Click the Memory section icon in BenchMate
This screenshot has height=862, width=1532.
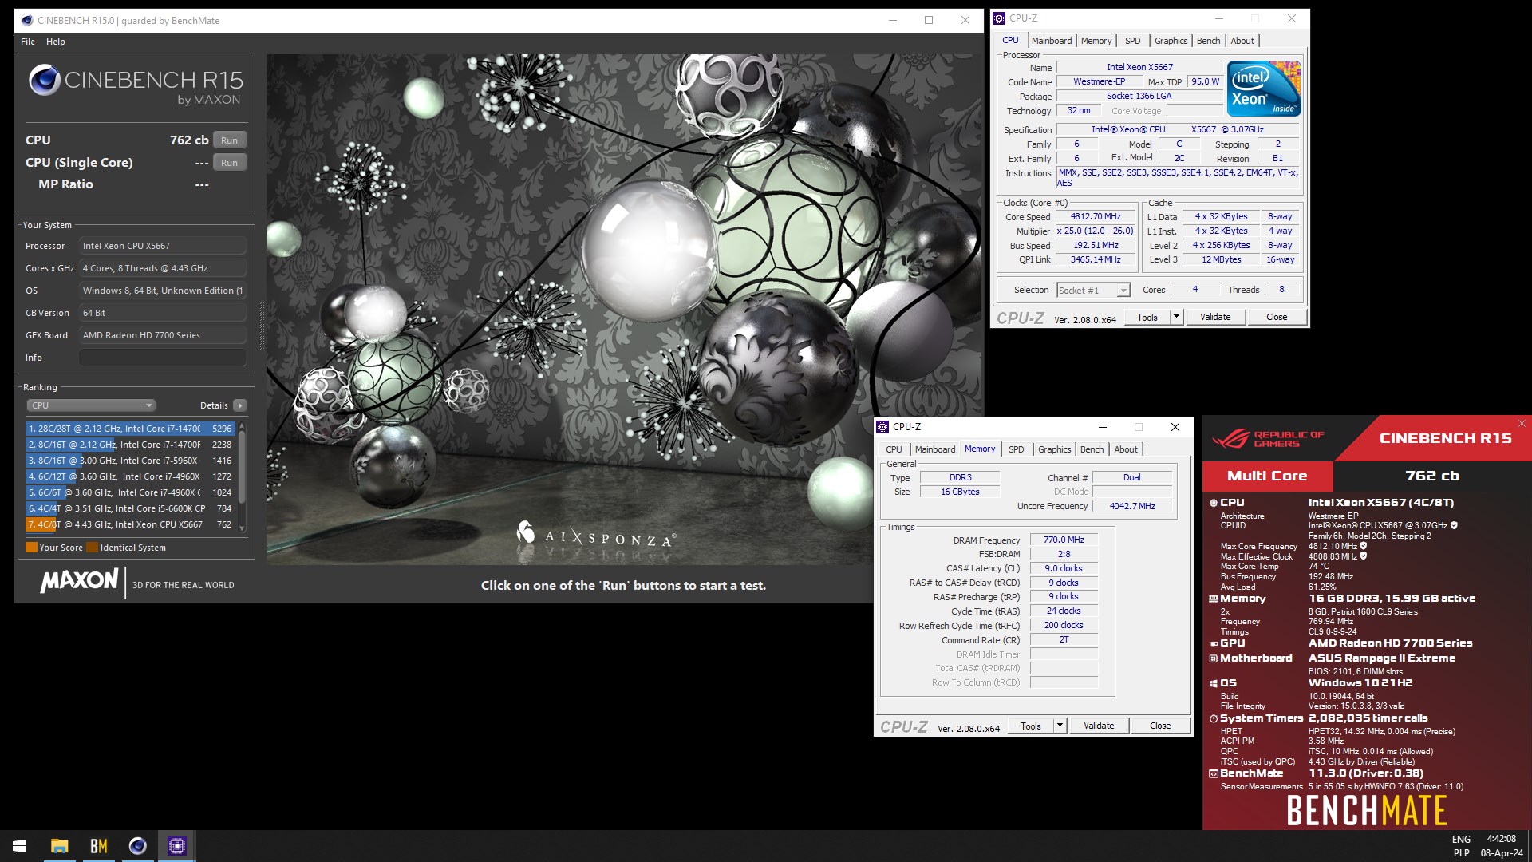[x=1214, y=599]
